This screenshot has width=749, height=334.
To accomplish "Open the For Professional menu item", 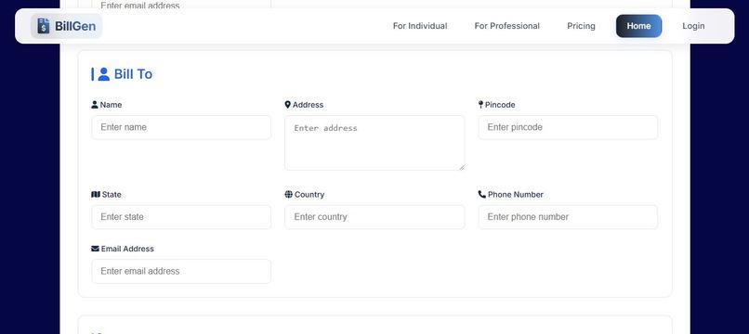I will pyautogui.click(x=506, y=26).
